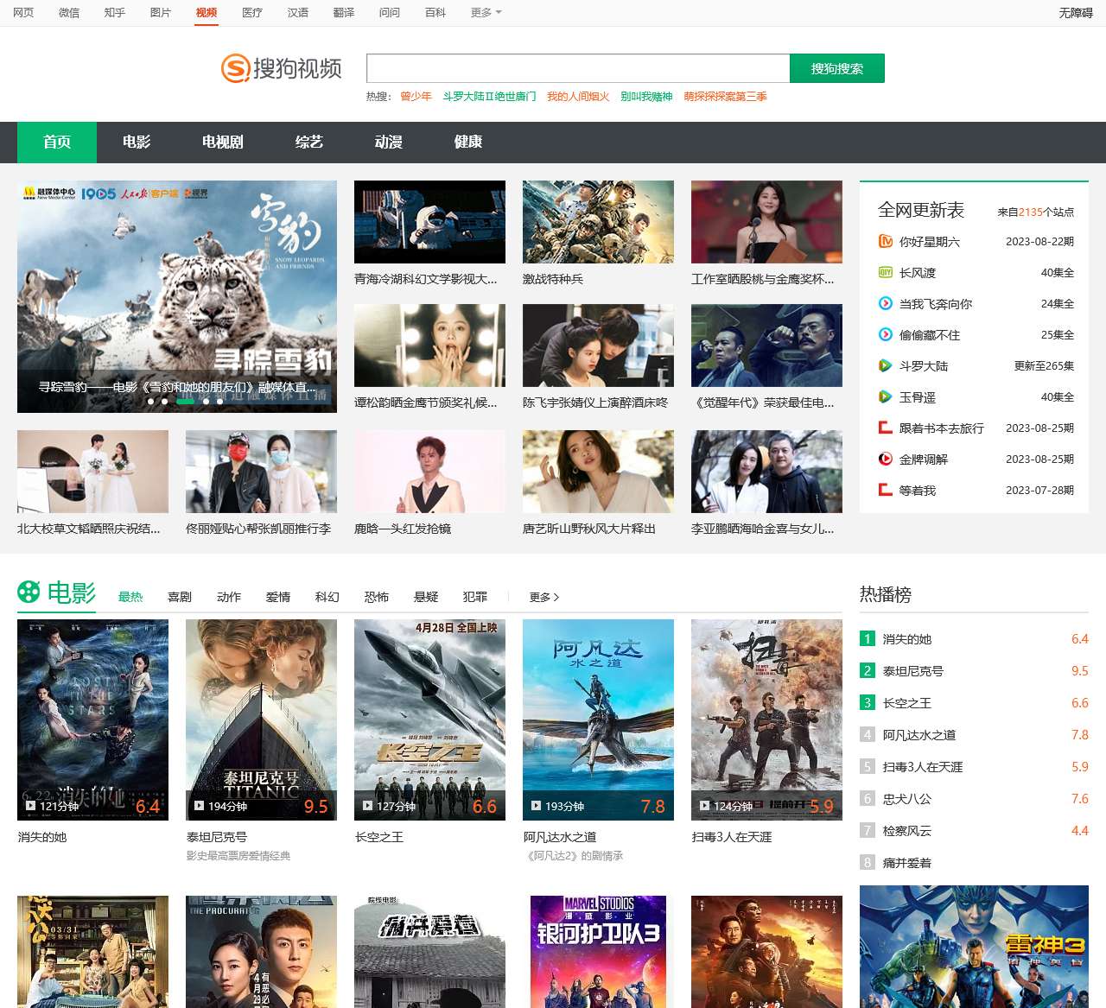This screenshot has width=1106, height=1008.
Task: Click the first carousel dot on banner
Action: point(150,402)
